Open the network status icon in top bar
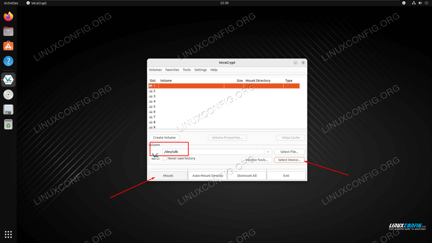This screenshot has width=432, height=243. [x=413, y=3]
